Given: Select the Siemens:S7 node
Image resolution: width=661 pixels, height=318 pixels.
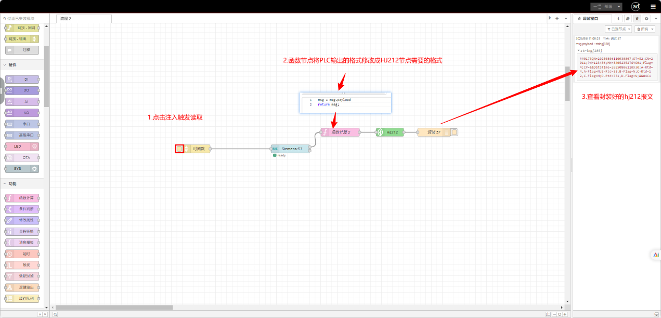Looking at the screenshot, I should 291,149.
